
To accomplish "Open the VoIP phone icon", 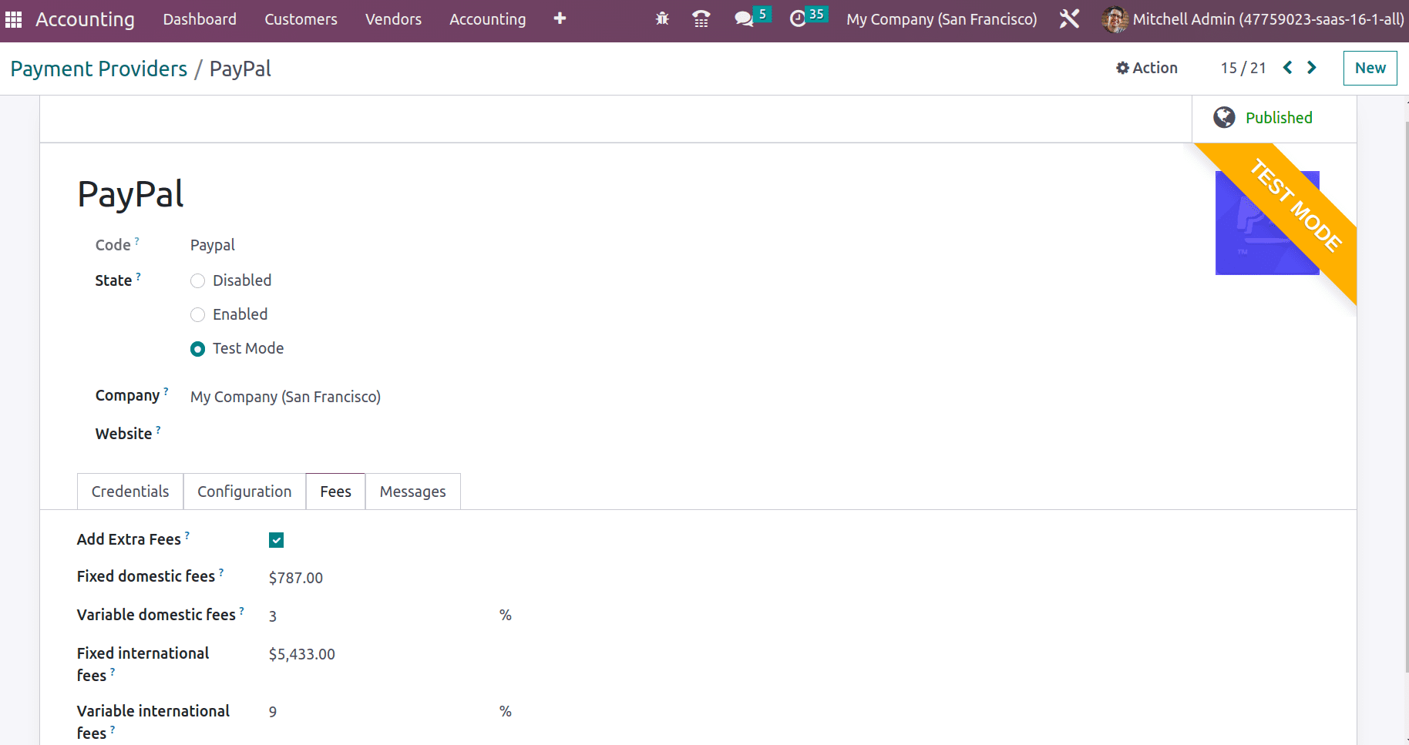I will click(x=701, y=19).
